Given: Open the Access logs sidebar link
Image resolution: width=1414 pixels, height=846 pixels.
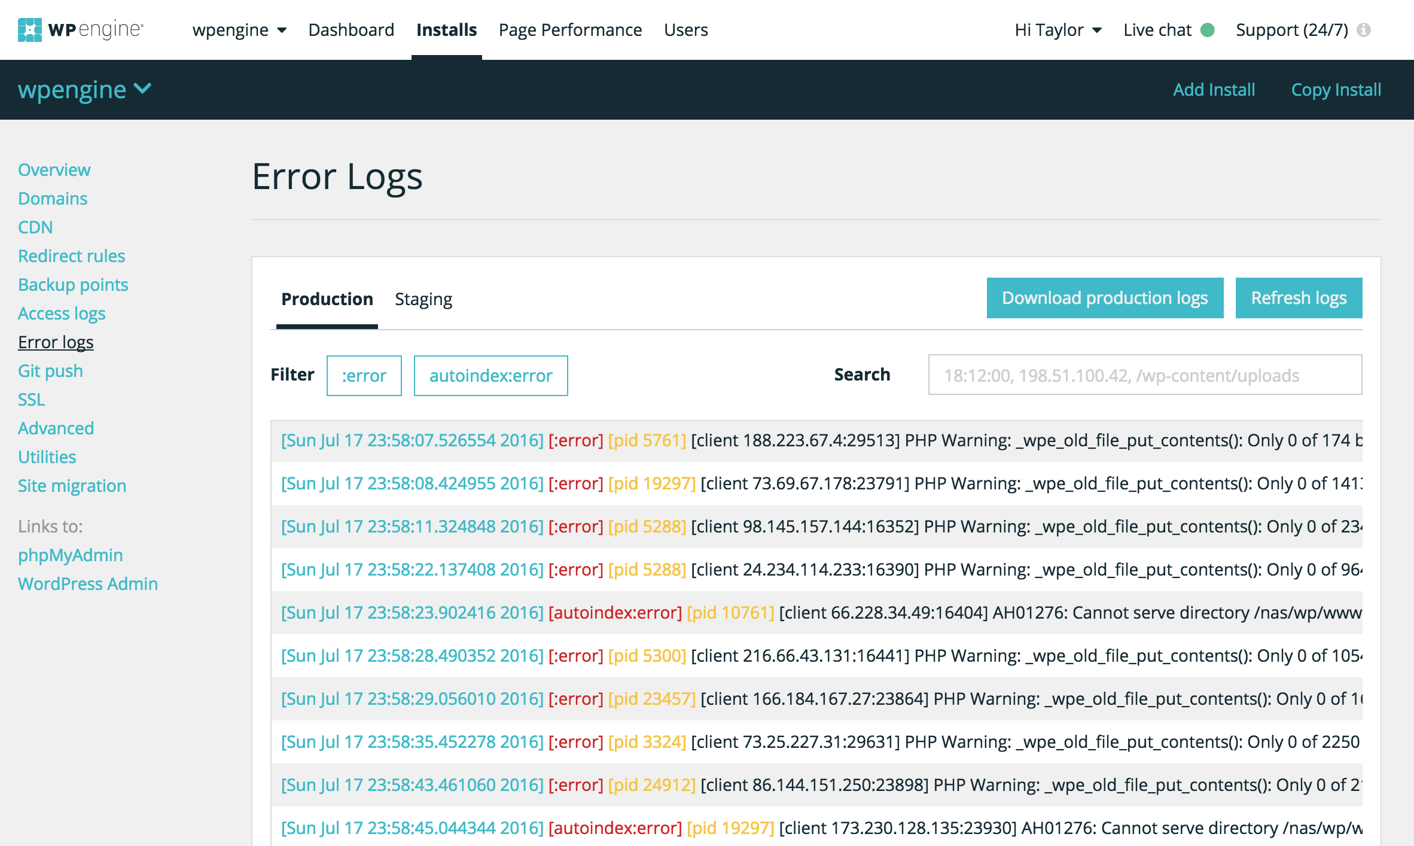Looking at the screenshot, I should point(62,313).
